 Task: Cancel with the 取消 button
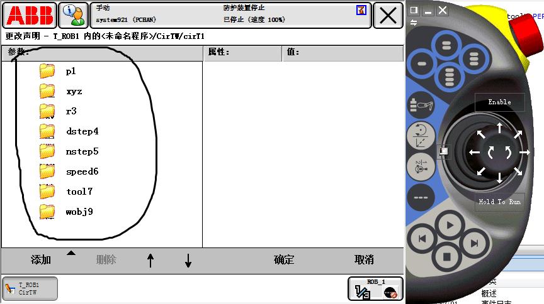click(x=364, y=259)
